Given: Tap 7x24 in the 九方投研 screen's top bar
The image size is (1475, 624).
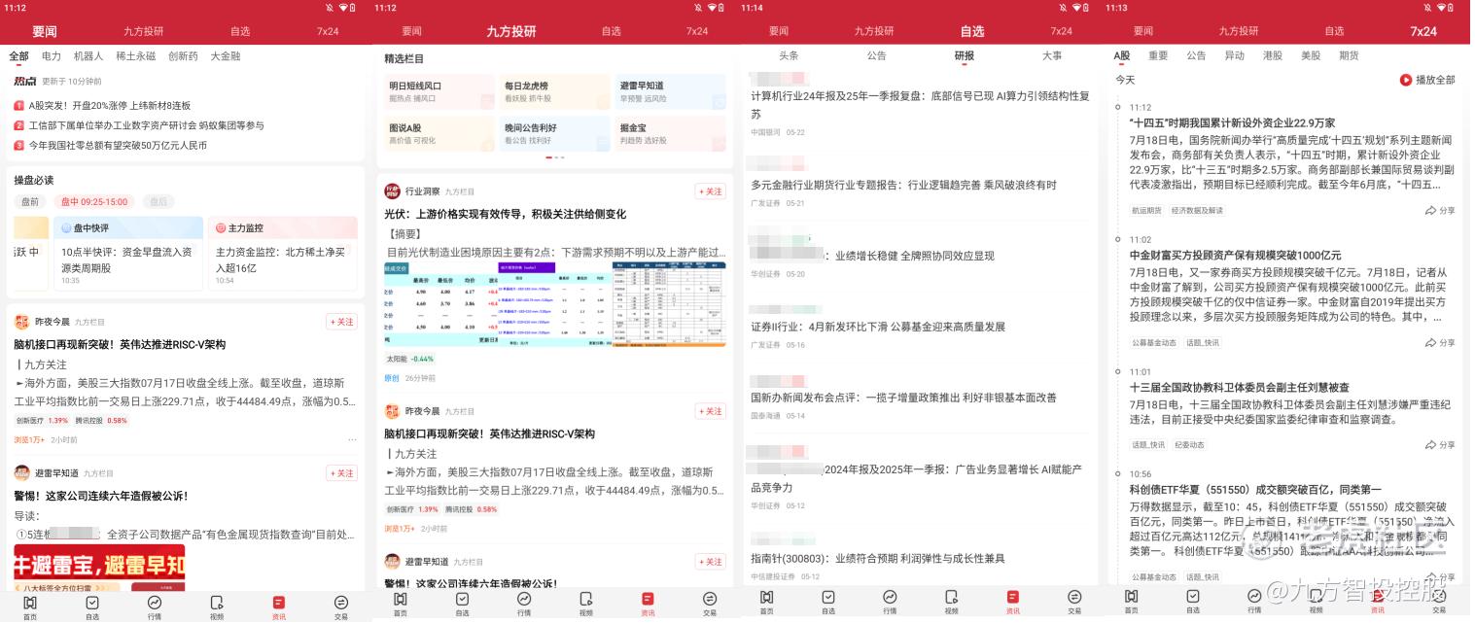Looking at the screenshot, I should 697,31.
